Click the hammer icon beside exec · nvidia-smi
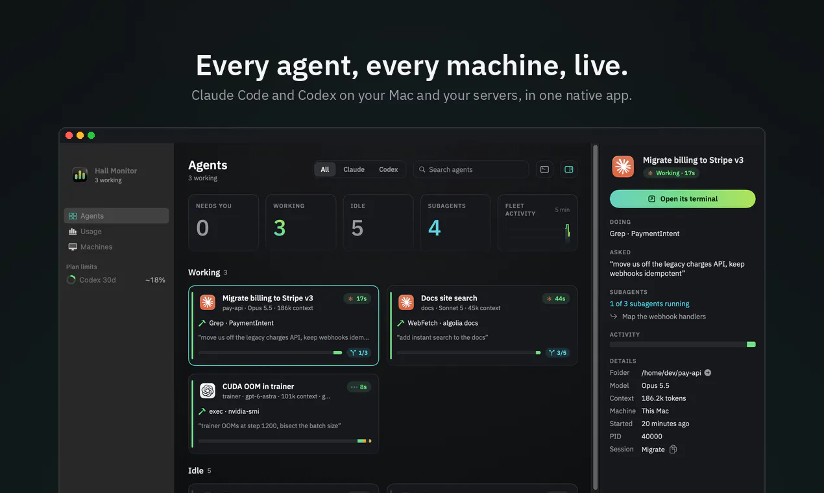Screen dimensions: 824x493 (x=202, y=411)
